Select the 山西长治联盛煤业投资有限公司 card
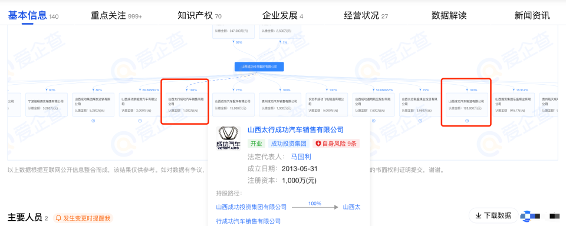Image resolution: width=566 pixels, height=226 pixels. [420, 105]
